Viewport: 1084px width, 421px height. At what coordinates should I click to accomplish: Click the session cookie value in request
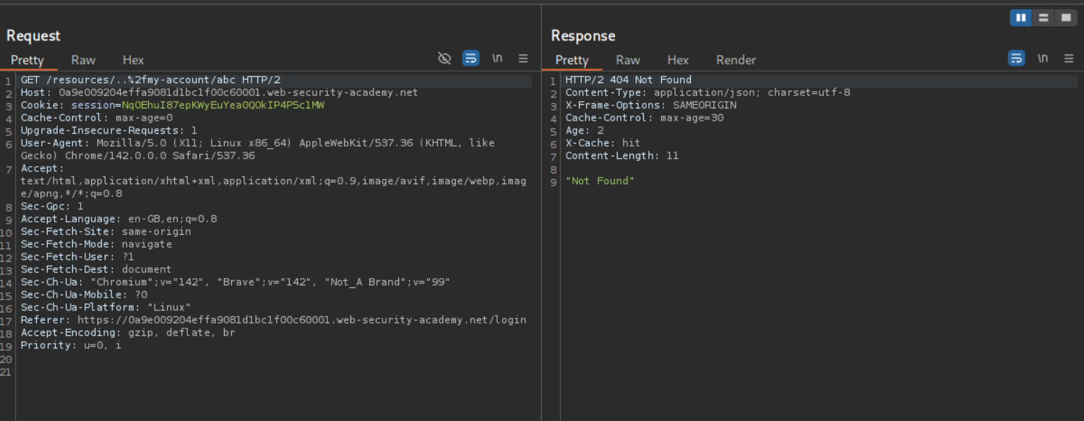pyautogui.click(x=223, y=105)
